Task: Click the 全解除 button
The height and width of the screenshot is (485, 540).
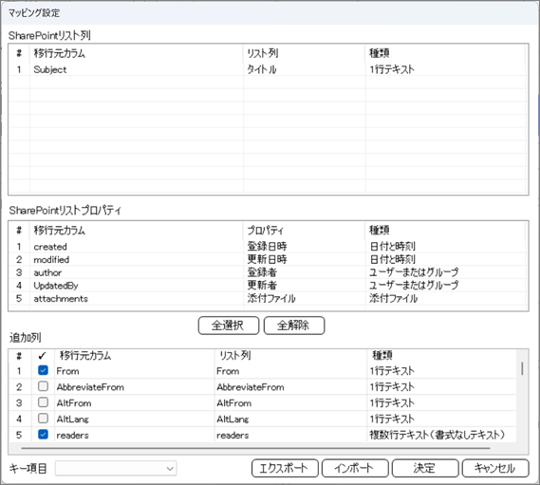Action: tap(294, 326)
